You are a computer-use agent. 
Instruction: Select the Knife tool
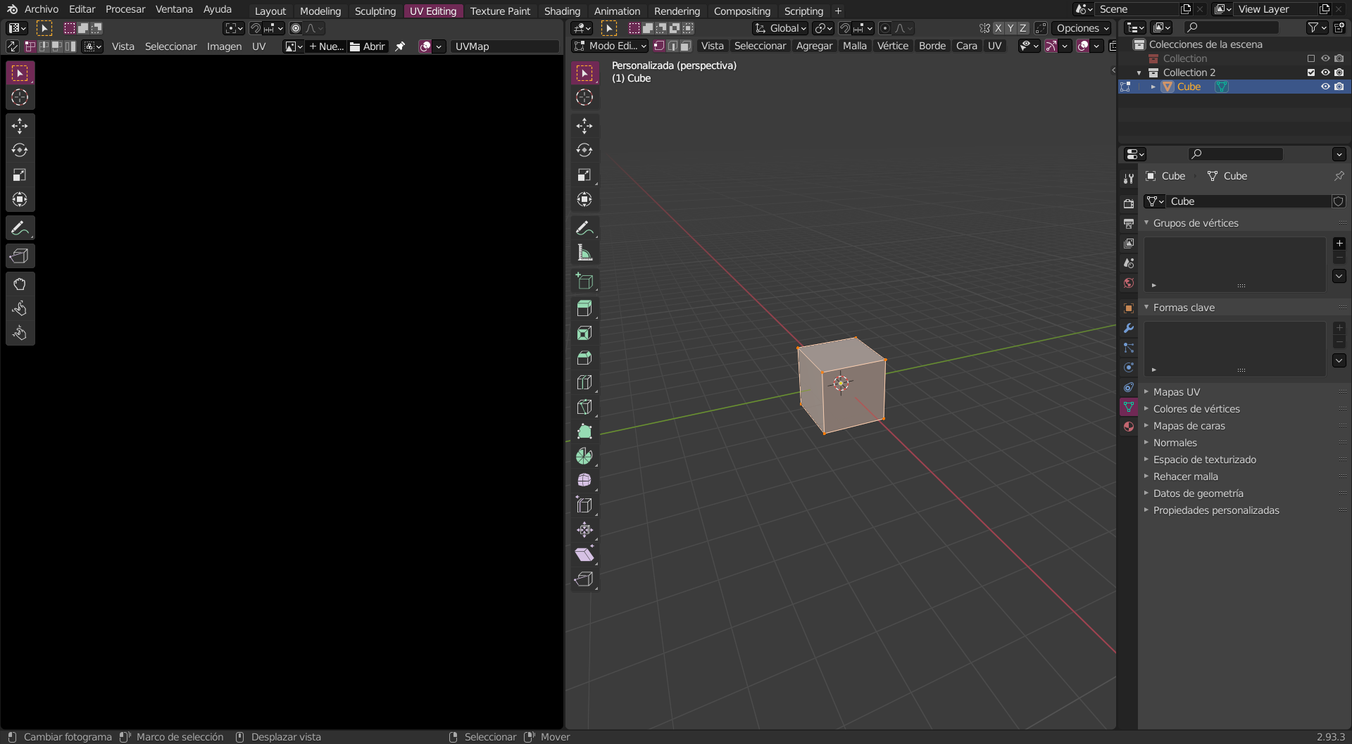(584, 407)
